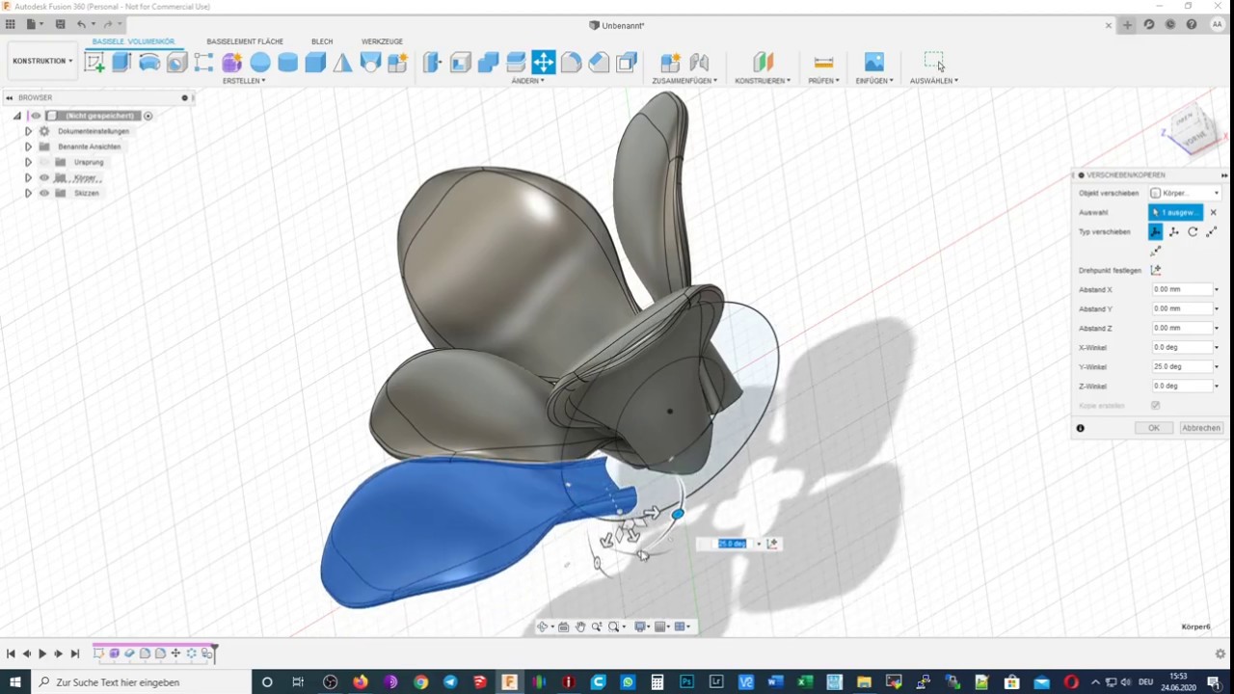
Task: Clear selection with X beside Auswahl
Action: pyautogui.click(x=1213, y=212)
